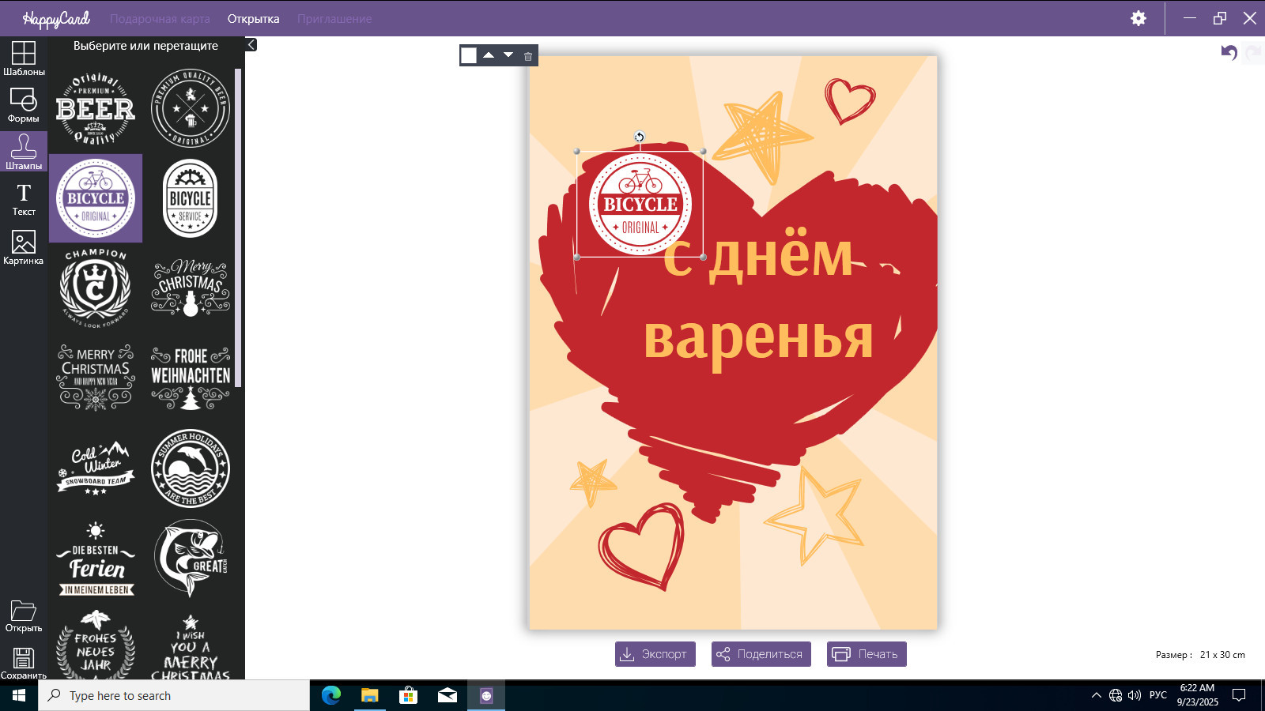Image resolution: width=1265 pixels, height=711 pixels.
Task: Select the Текст text tool
Action: click(x=24, y=199)
